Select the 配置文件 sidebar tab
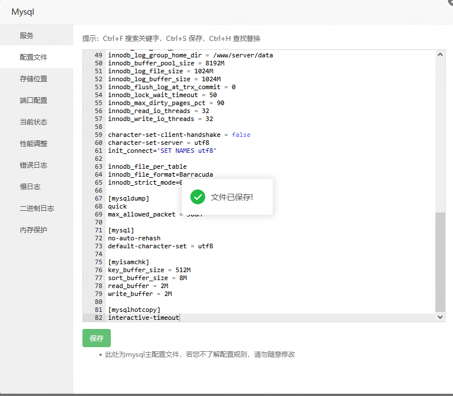Screen dimensions: 453x396 coord(33,57)
